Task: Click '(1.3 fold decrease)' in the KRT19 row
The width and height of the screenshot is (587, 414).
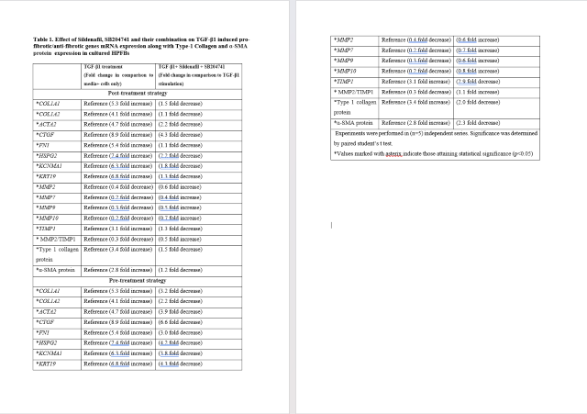Action: [x=180, y=176]
